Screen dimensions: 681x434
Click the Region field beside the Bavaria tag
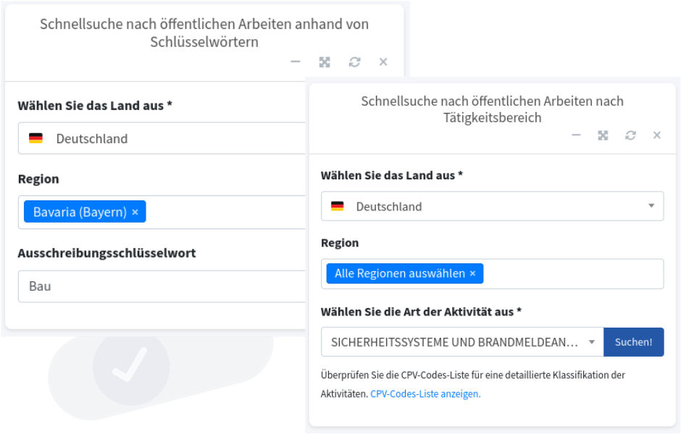[225, 212]
